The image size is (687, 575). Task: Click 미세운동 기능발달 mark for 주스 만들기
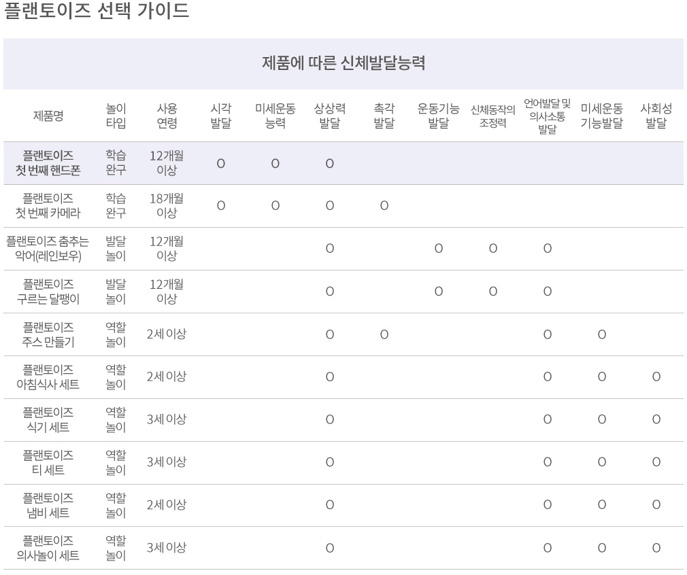coord(602,334)
